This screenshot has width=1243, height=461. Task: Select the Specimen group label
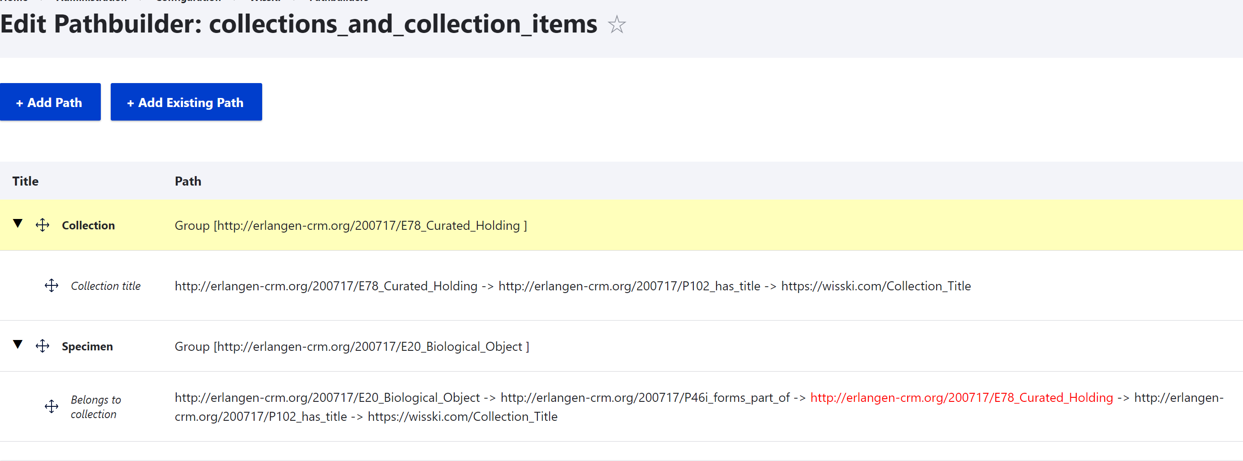tap(87, 346)
